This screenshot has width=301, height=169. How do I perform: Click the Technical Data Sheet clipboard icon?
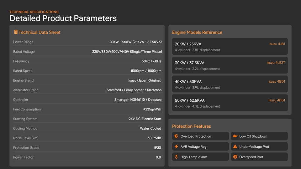coord(16,32)
